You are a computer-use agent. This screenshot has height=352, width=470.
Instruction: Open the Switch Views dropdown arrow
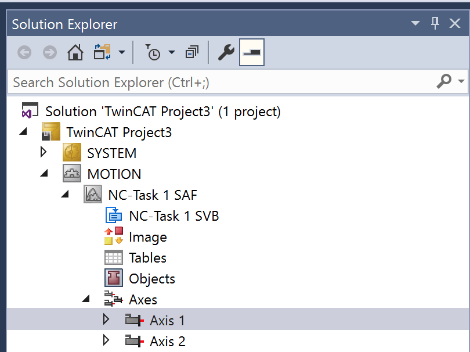pos(122,52)
